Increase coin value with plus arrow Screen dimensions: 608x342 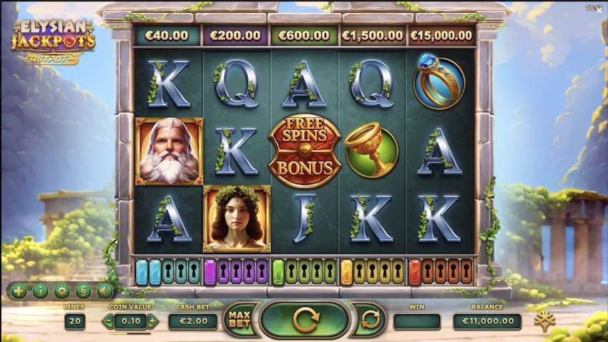(x=153, y=321)
